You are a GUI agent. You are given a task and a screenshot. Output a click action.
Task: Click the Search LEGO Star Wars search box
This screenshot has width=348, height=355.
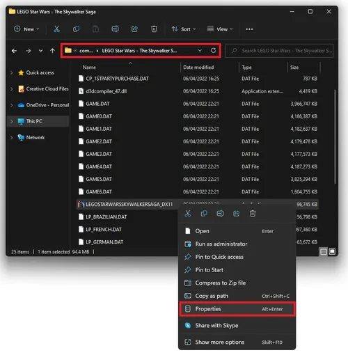click(279, 51)
